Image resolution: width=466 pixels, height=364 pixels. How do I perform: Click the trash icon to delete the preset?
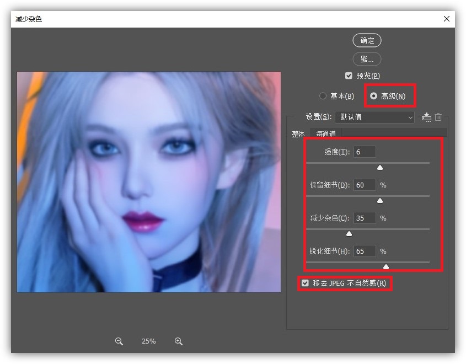pyautogui.click(x=438, y=117)
